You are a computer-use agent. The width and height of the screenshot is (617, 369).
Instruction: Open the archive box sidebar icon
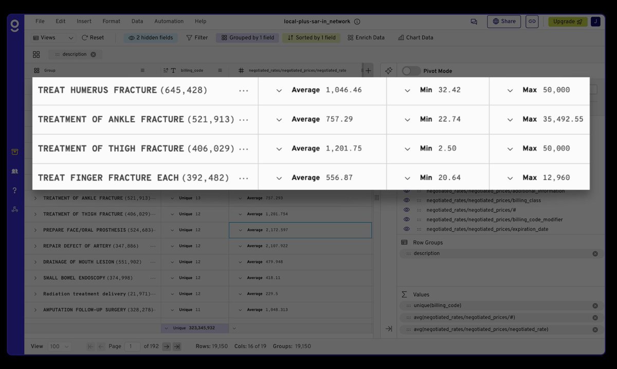(15, 151)
